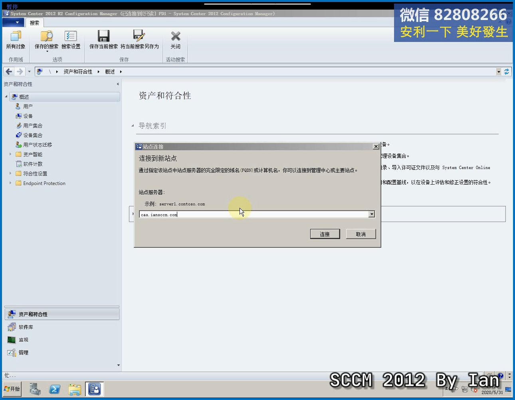Viewport: 515px width, 400px height.
Task: Go back with the navigation back arrow
Action: click(x=9, y=72)
